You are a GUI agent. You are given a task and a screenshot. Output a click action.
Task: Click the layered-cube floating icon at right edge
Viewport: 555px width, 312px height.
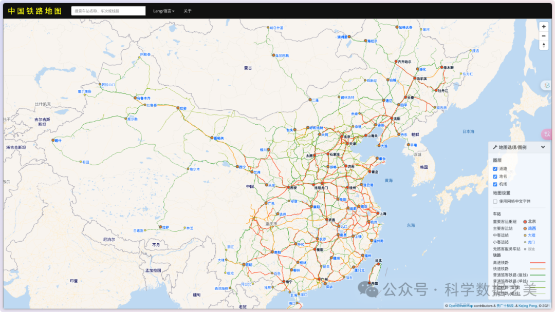pos(547,86)
